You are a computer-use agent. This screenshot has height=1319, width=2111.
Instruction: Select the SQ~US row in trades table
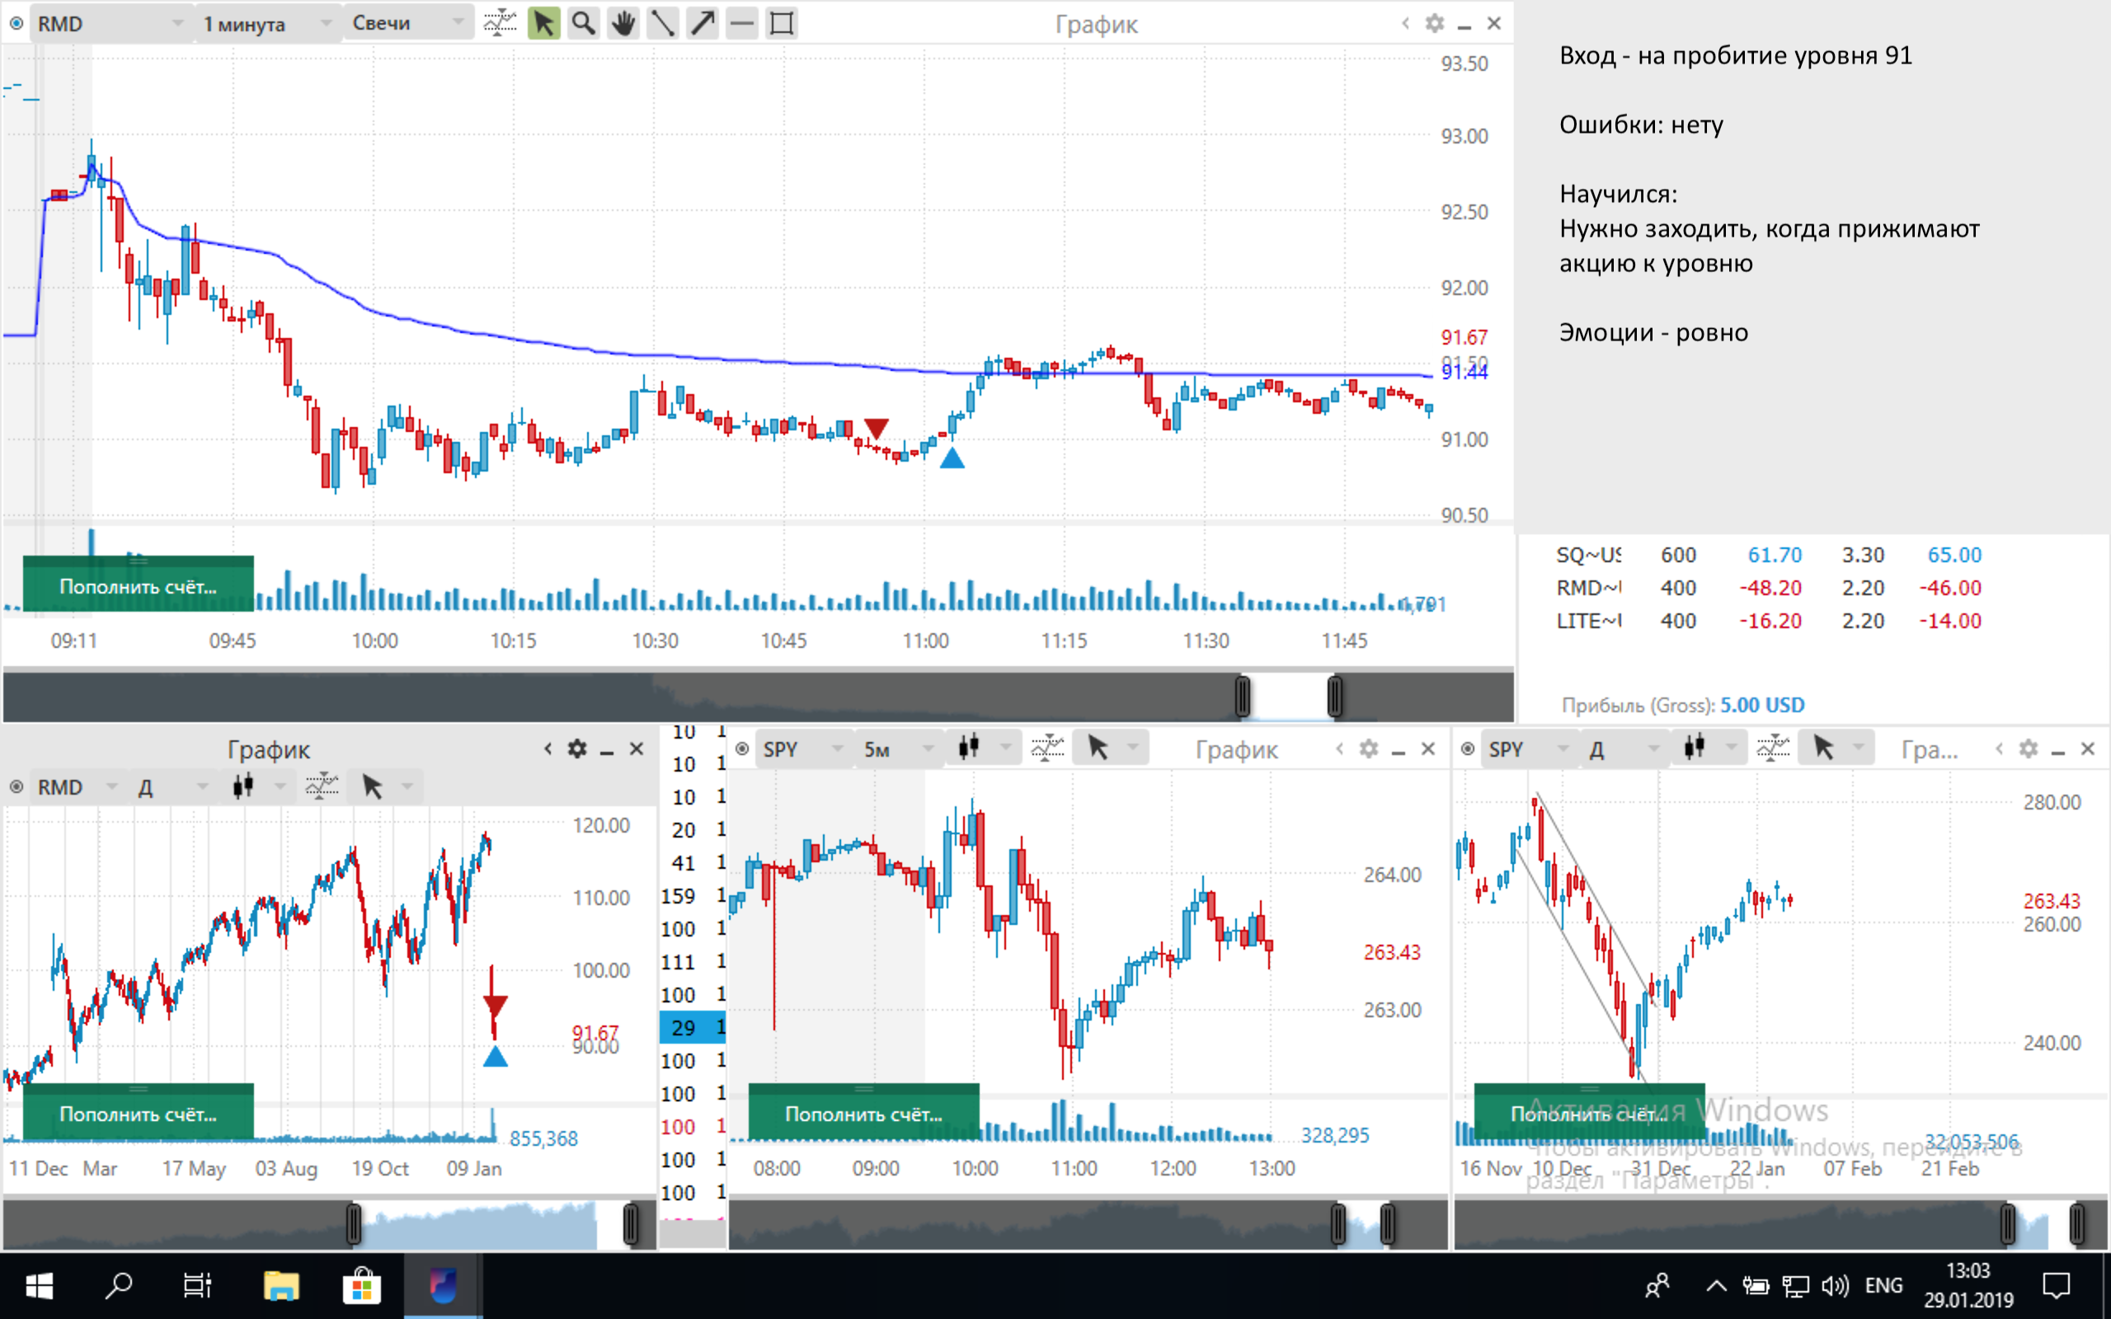point(1769,555)
